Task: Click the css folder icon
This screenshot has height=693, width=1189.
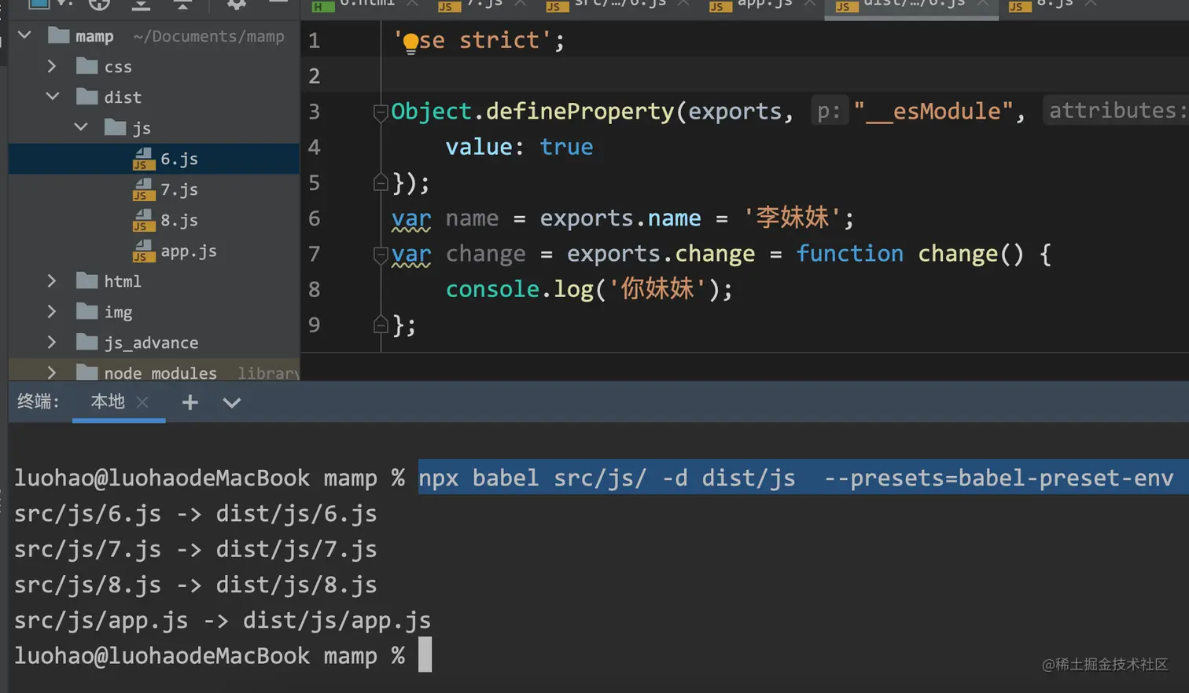Action: pyautogui.click(x=87, y=66)
